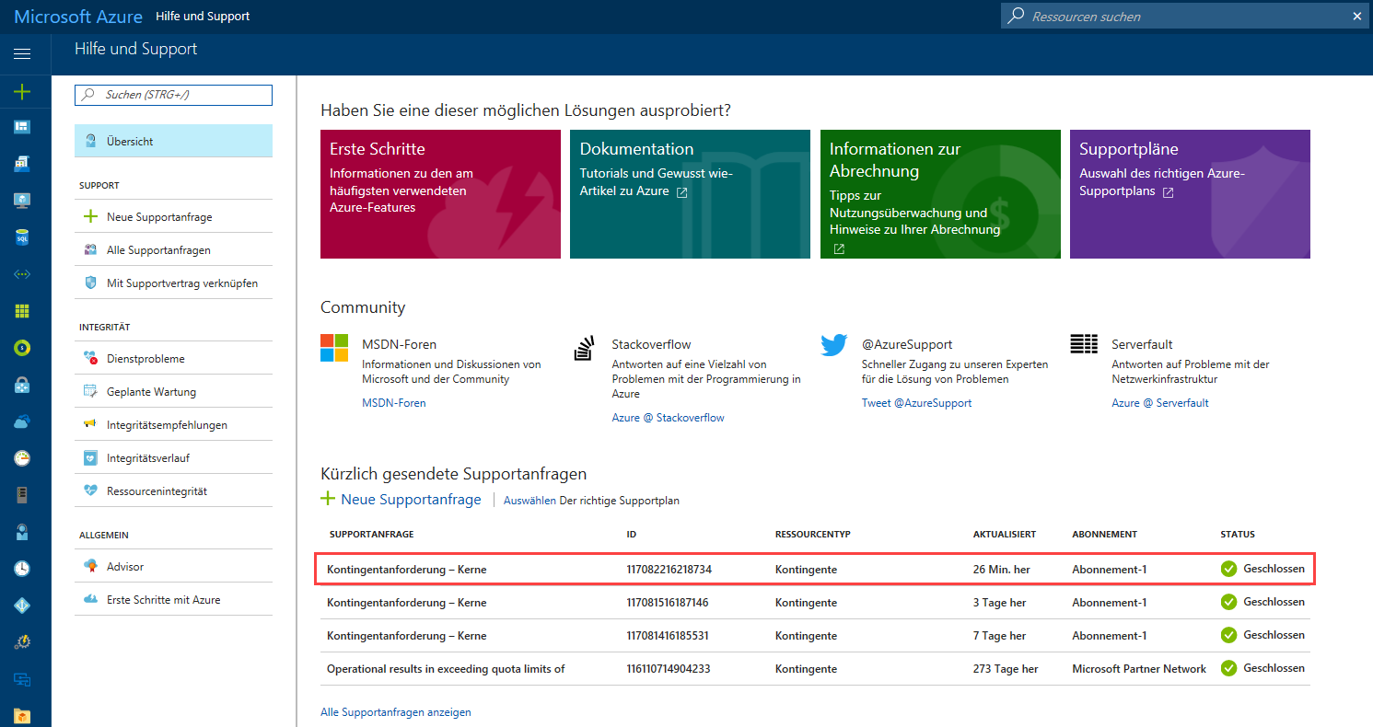
Task: Click Alle Supportanfragen anzeigen link
Action: (x=396, y=712)
